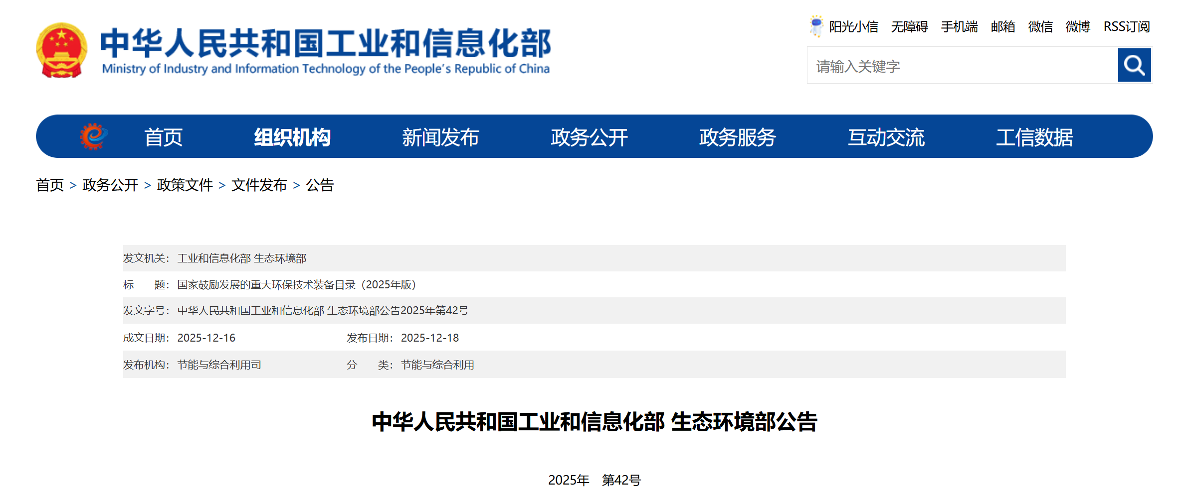This screenshot has width=1195, height=496.
Task: Click the gear logo in navigation bar
Action: tap(93, 136)
